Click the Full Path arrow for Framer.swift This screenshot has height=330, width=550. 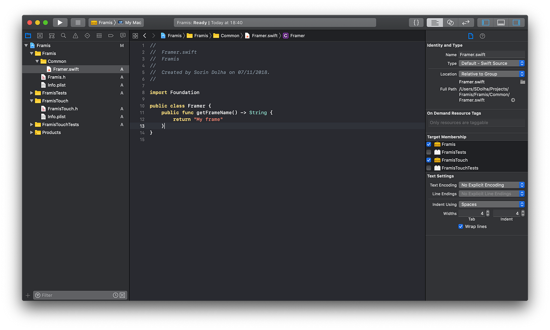tap(513, 100)
